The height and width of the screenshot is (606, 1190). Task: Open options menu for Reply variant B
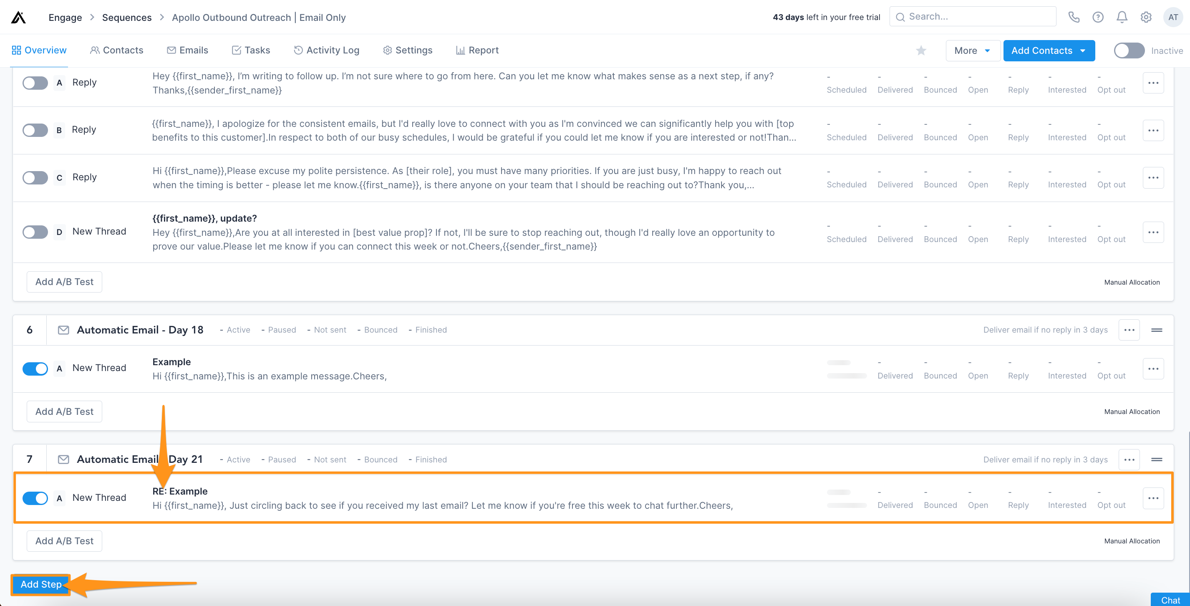point(1153,130)
